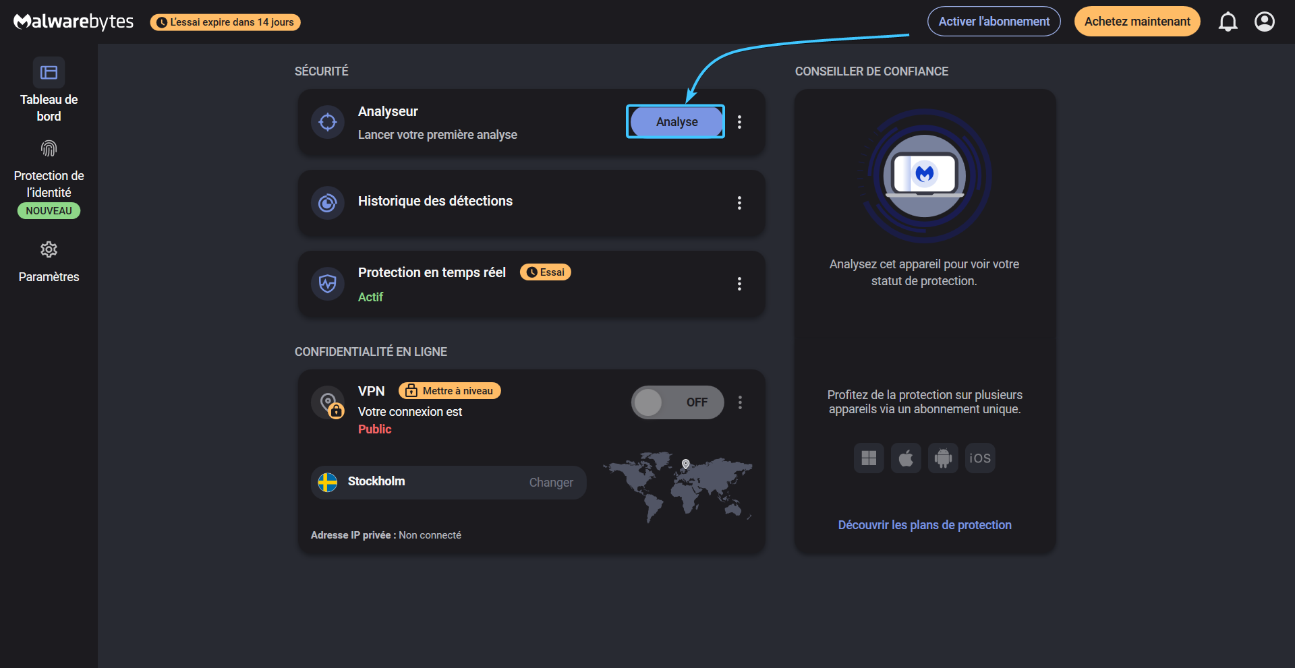Click the real-time protection shield icon
The image size is (1295, 668).
pyautogui.click(x=328, y=284)
